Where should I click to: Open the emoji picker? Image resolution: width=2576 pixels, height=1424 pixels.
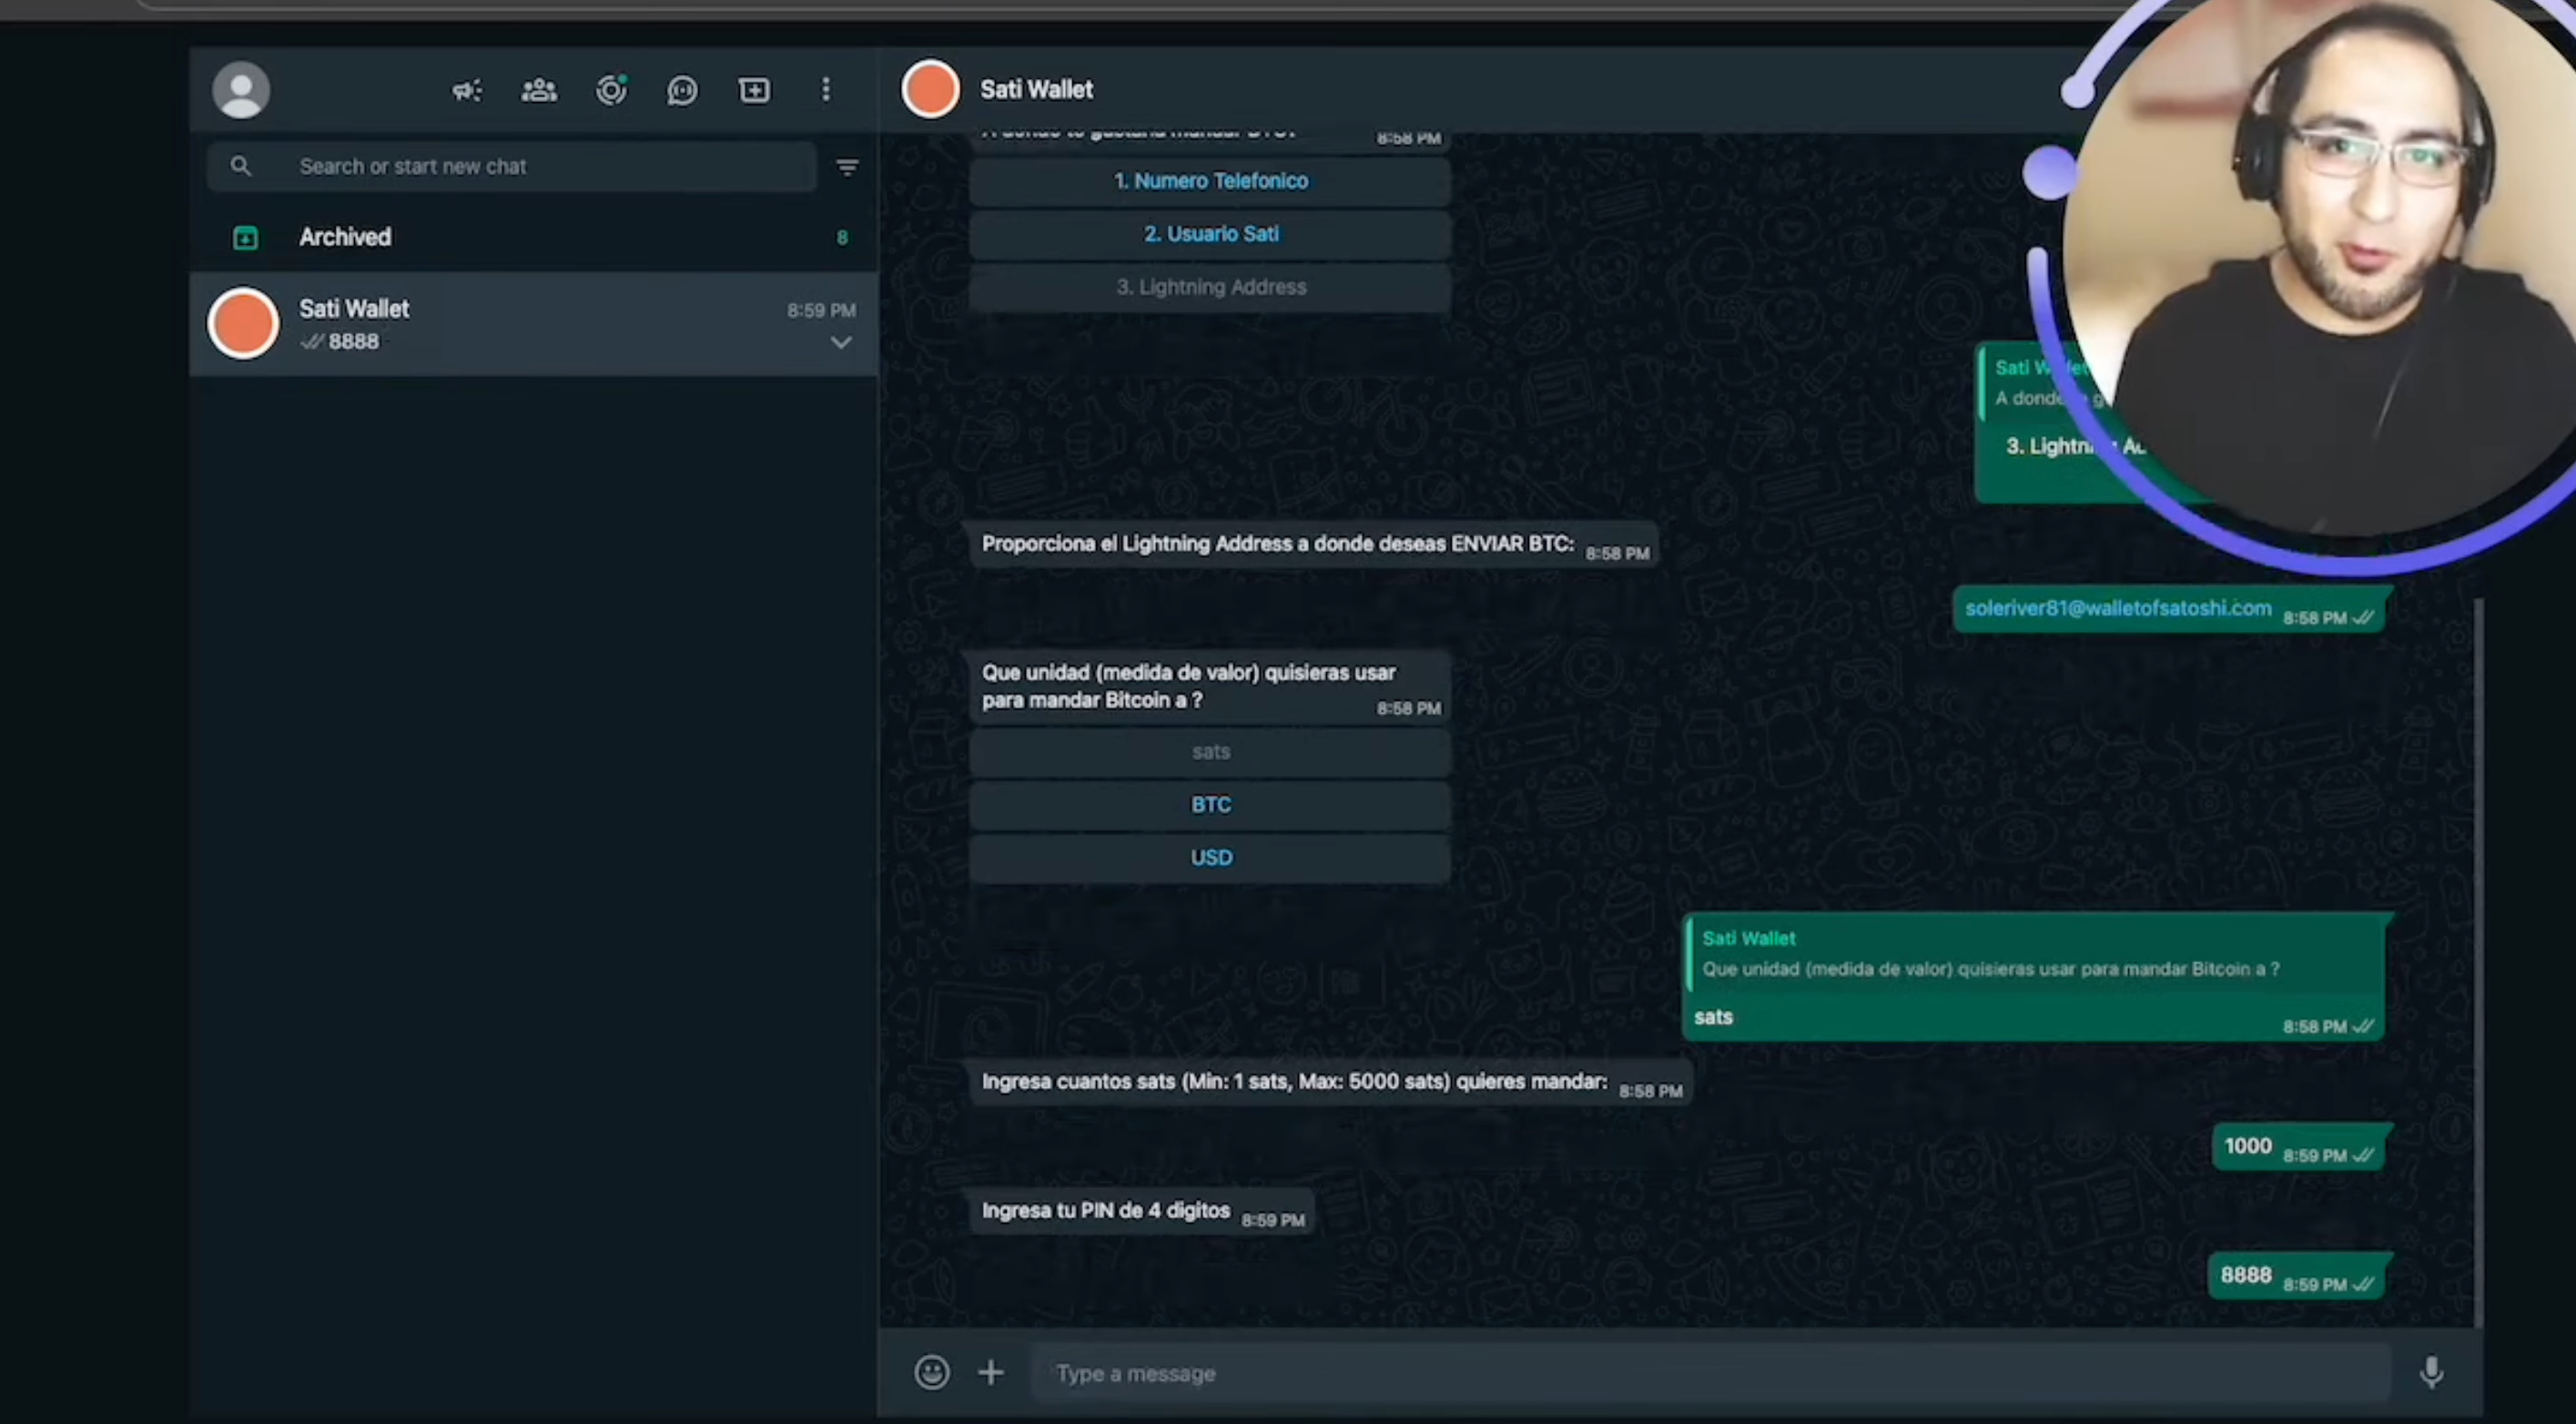[x=931, y=1372]
